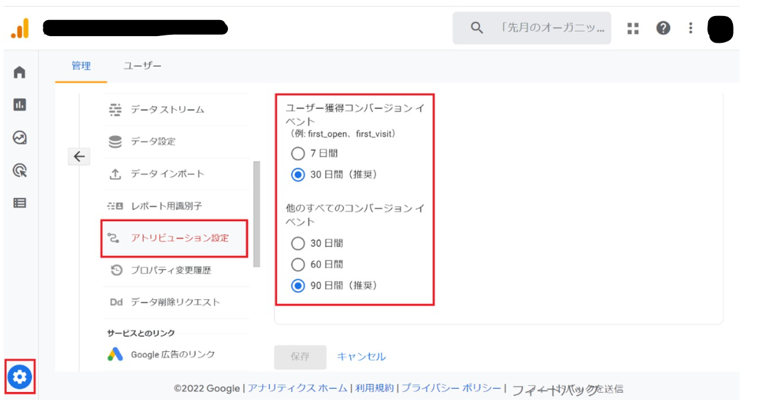The image size is (757, 412).
Task: Select 30 日間（推奨）for user acquisition events
Action: coord(298,174)
